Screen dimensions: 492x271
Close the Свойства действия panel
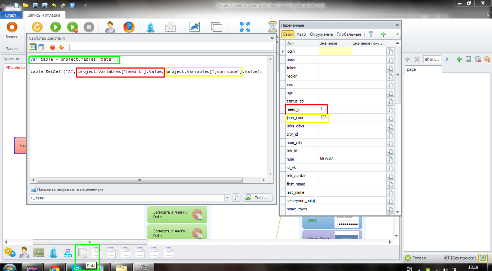click(272, 38)
